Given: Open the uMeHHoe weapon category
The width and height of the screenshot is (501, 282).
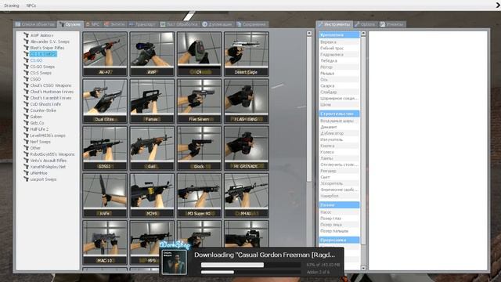Looking at the screenshot, I should (39, 173).
